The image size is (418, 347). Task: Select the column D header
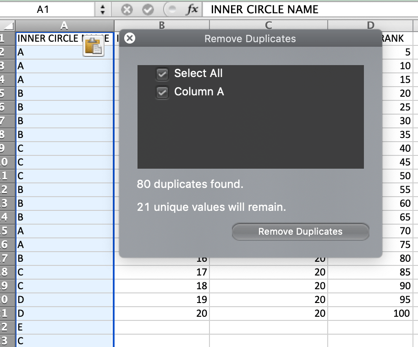[x=371, y=26]
